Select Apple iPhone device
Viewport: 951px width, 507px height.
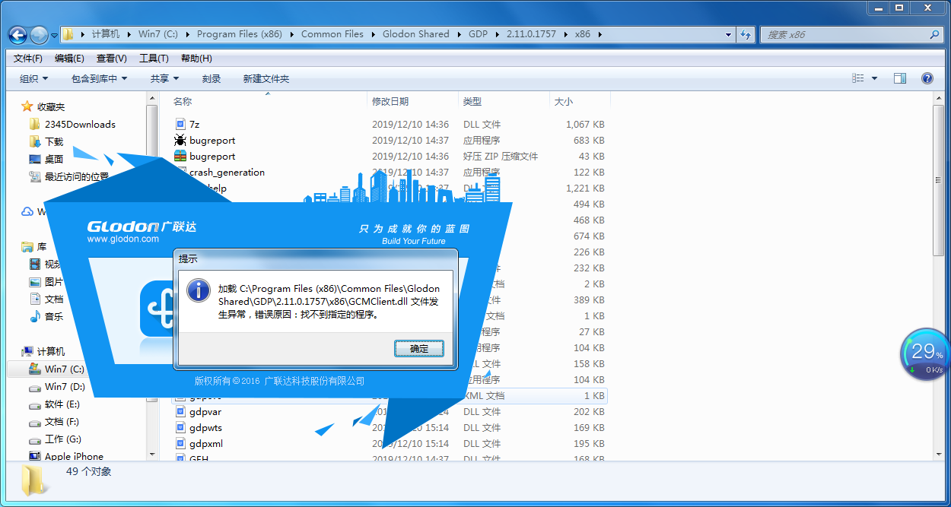(x=74, y=456)
